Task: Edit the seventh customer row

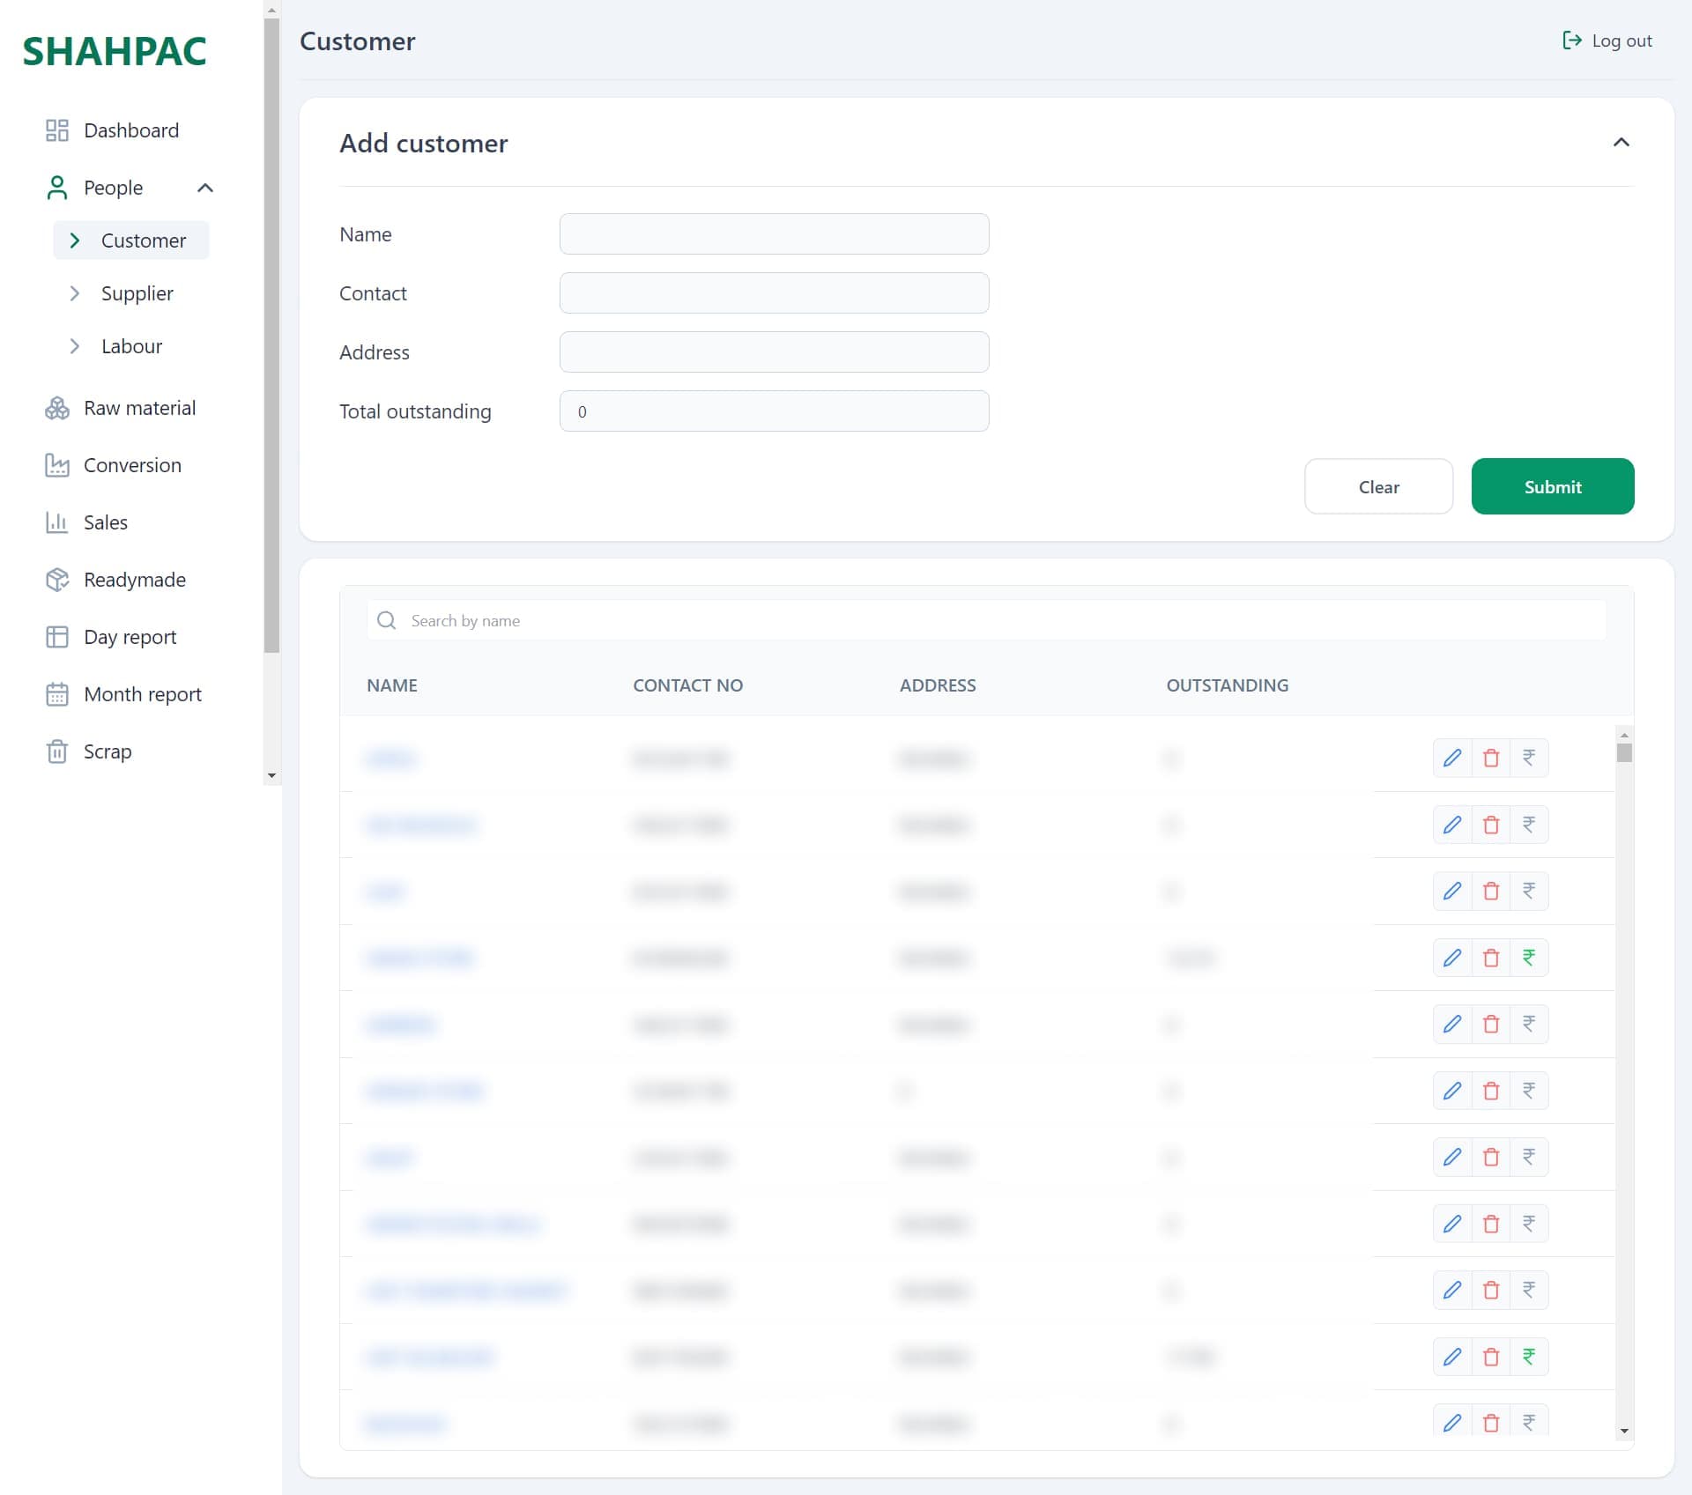Action: [x=1452, y=1157]
